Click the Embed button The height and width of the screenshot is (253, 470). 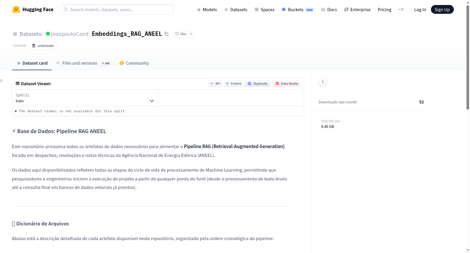pyautogui.click(x=233, y=83)
